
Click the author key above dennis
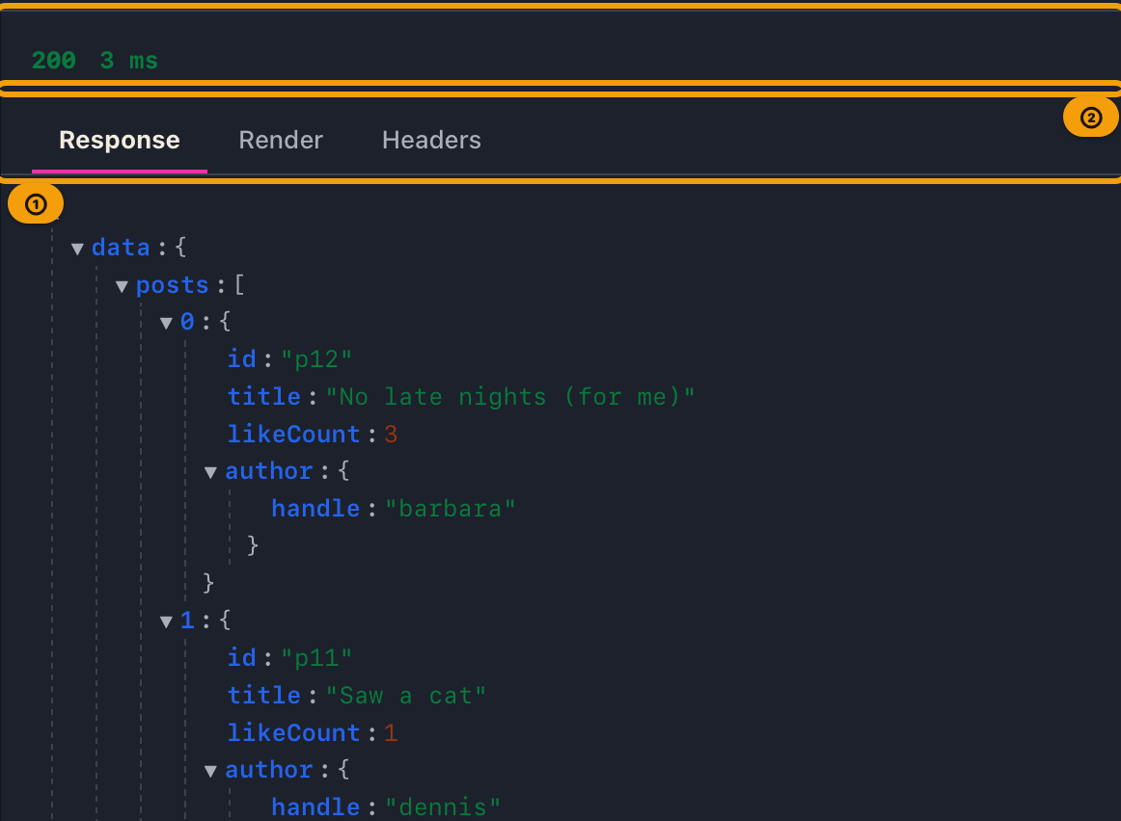(269, 770)
